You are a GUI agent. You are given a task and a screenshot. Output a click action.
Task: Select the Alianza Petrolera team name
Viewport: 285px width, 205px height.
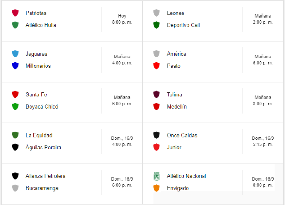coord(46,176)
